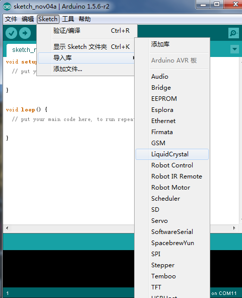The width and height of the screenshot is (242, 298).
Task: Open the tab dropdown arrow button
Action: (234, 49)
